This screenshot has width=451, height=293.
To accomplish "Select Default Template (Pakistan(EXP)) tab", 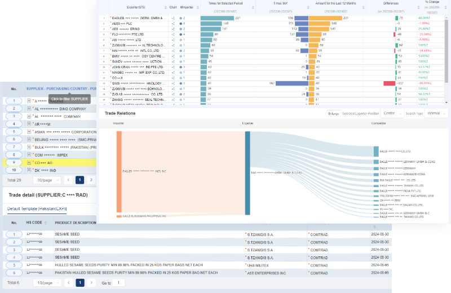I will click(x=37, y=209).
